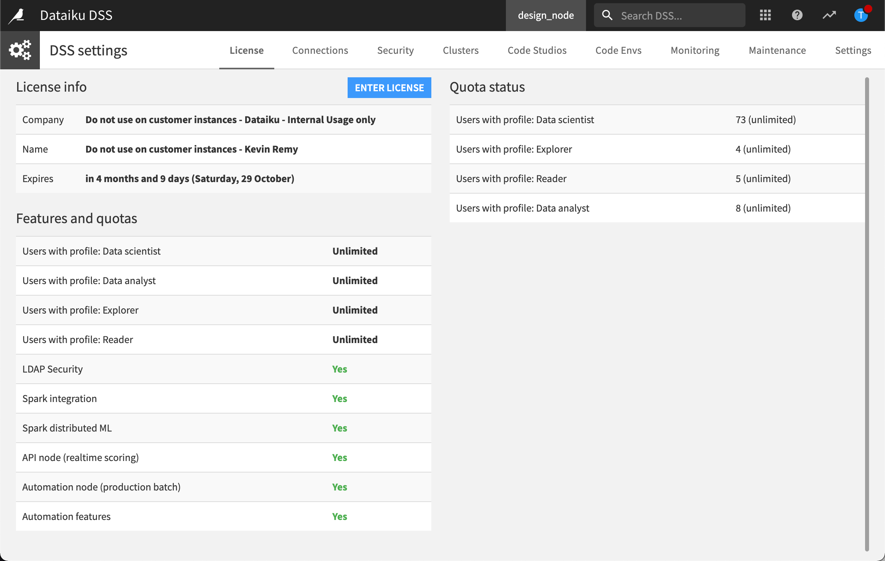Switch to the Code Envs tab
Screen dimensions: 885x561
point(618,50)
